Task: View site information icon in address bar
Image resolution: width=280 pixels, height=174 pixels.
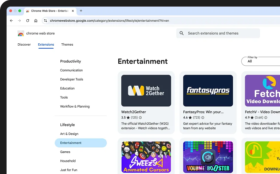Action: (x=46, y=21)
